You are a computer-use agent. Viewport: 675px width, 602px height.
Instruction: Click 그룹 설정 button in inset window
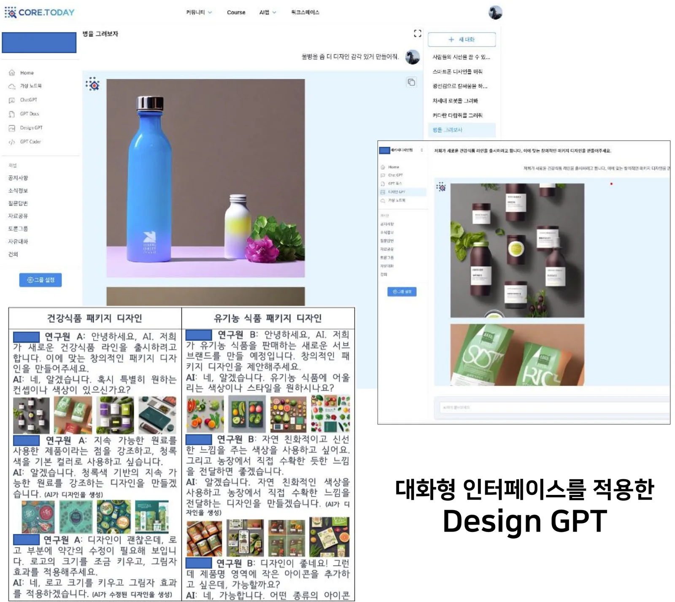click(402, 292)
